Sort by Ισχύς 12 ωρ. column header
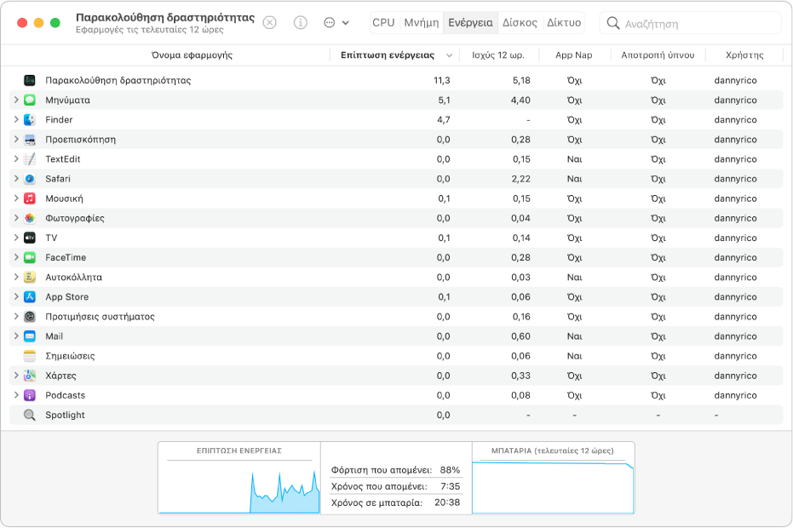793x528 pixels. (x=498, y=55)
